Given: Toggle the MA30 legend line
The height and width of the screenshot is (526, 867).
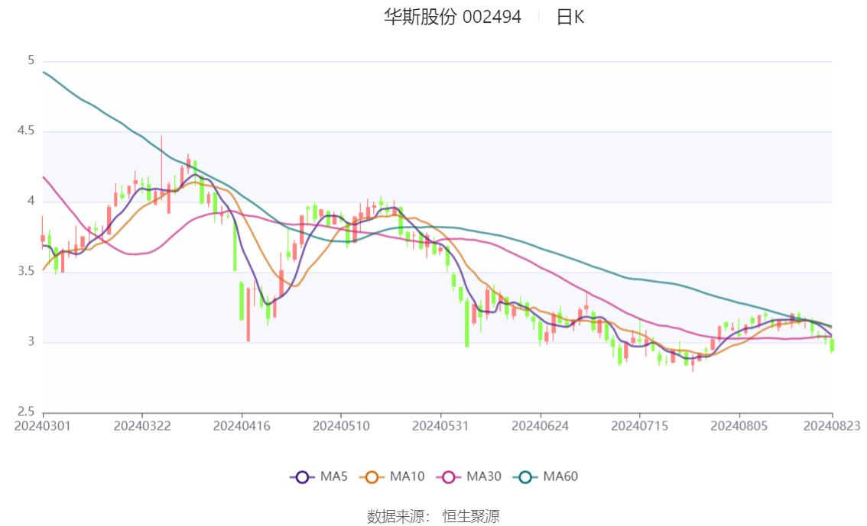Looking at the screenshot, I should point(469,476).
